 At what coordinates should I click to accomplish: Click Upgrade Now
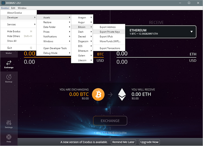[149, 142]
